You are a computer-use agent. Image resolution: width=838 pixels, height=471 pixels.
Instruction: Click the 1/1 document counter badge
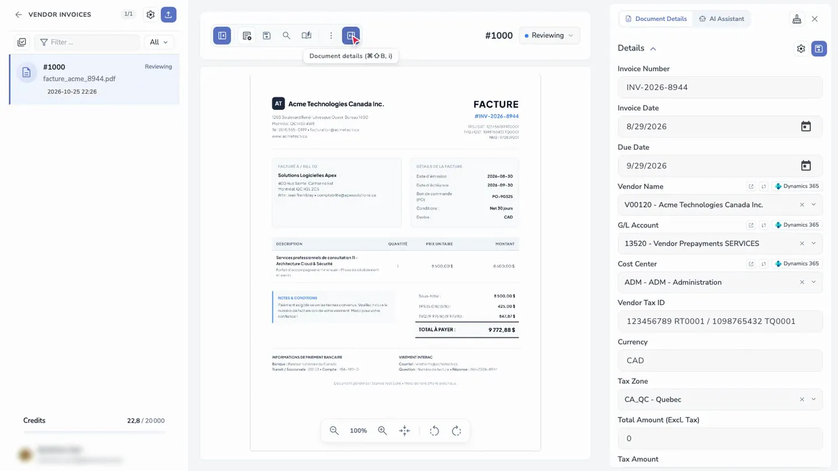pyautogui.click(x=129, y=14)
